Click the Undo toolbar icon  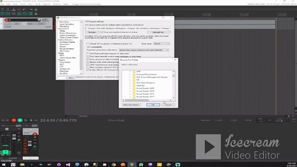point(25,9)
